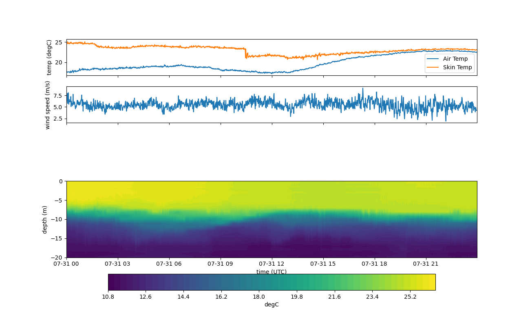The height and width of the screenshot is (326, 530).
Task: Click the -10 depth axis tick label
Action: (x=57, y=219)
